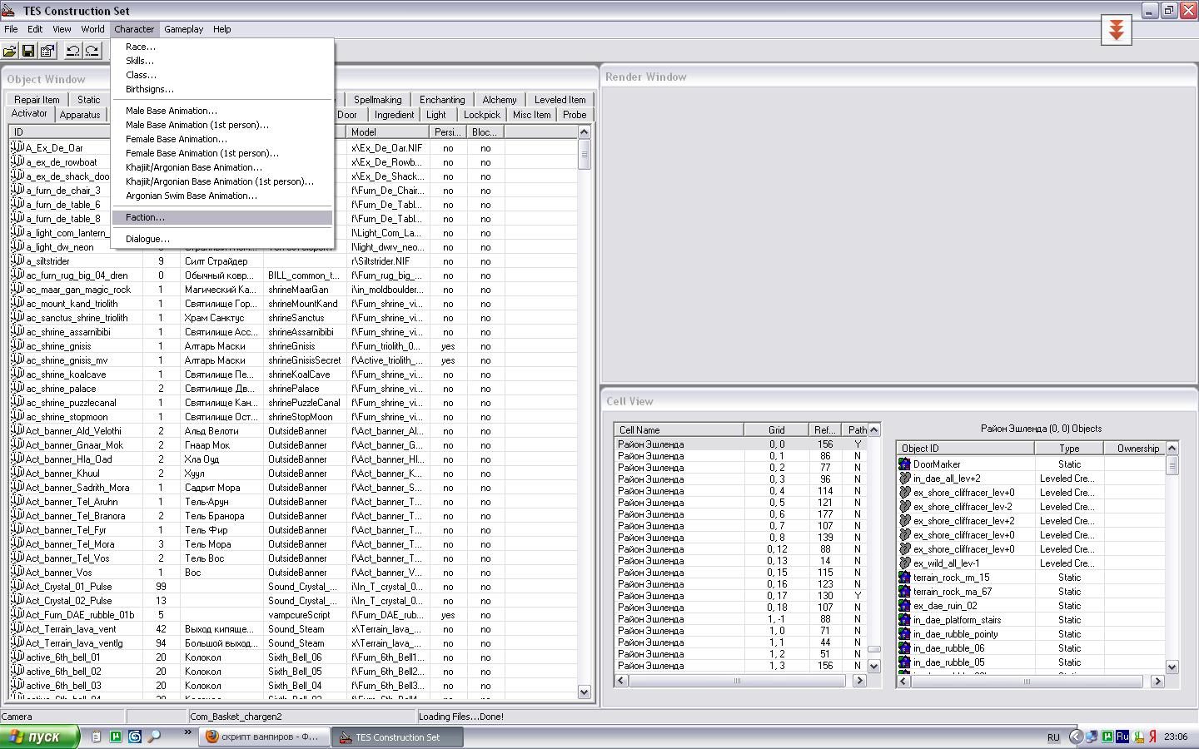Screen dimensions: 1199x749
Task: Open the Gameplay menu
Action: coord(183,29)
